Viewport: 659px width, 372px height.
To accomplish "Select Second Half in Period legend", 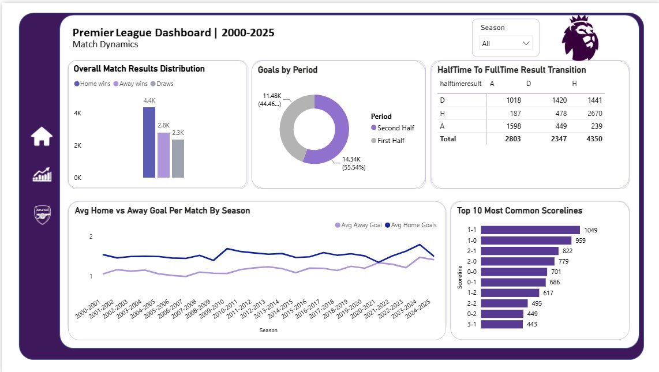I will click(392, 127).
